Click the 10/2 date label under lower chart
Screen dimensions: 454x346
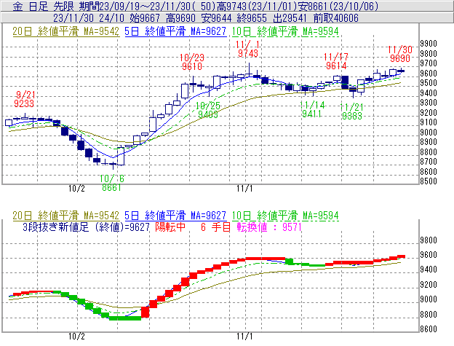pyautogui.click(x=76, y=337)
